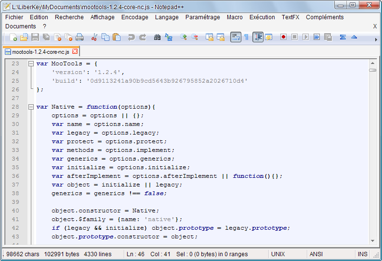Click the word 'MooTools' on line 23
Viewport: 382px width, 261px height.
[x=67, y=63]
